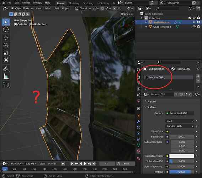Hide the Collection in viewport
The width and height of the screenshot is (202, 178).
pyautogui.click(x=194, y=18)
